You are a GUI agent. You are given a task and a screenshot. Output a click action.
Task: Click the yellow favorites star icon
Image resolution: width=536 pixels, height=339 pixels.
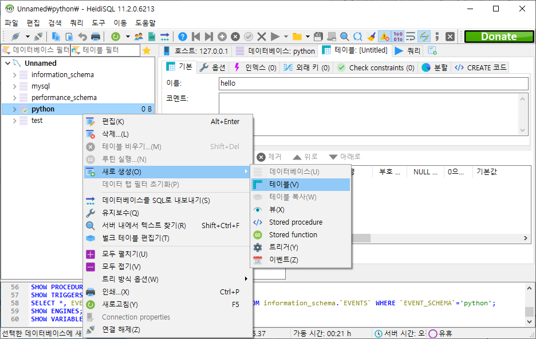click(147, 50)
